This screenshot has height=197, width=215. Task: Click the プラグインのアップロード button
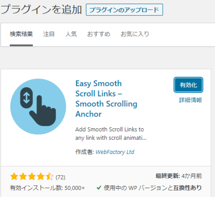(x=124, y=10)
